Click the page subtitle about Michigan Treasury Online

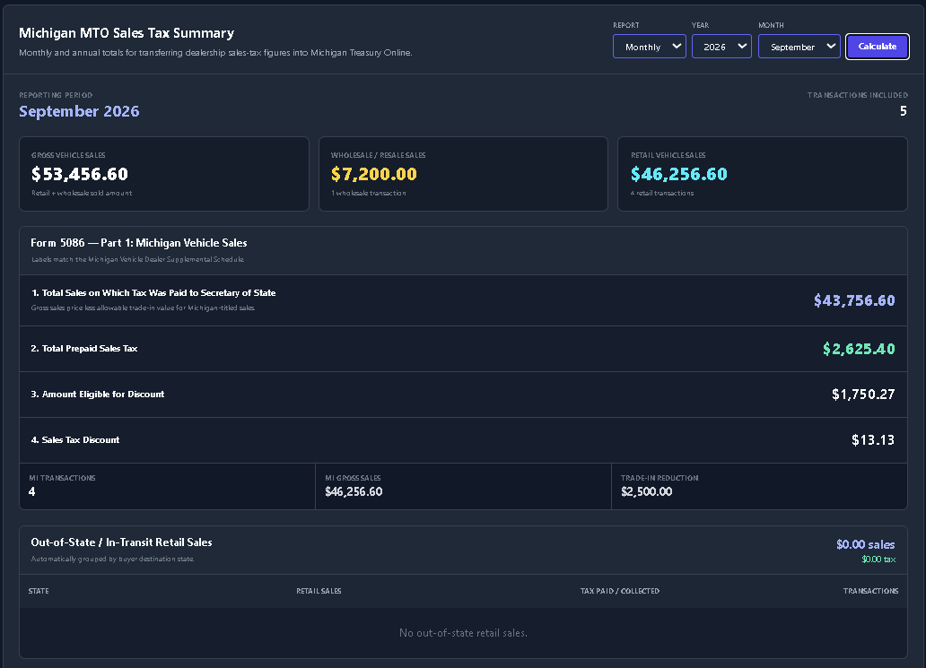tap(215, 53)
